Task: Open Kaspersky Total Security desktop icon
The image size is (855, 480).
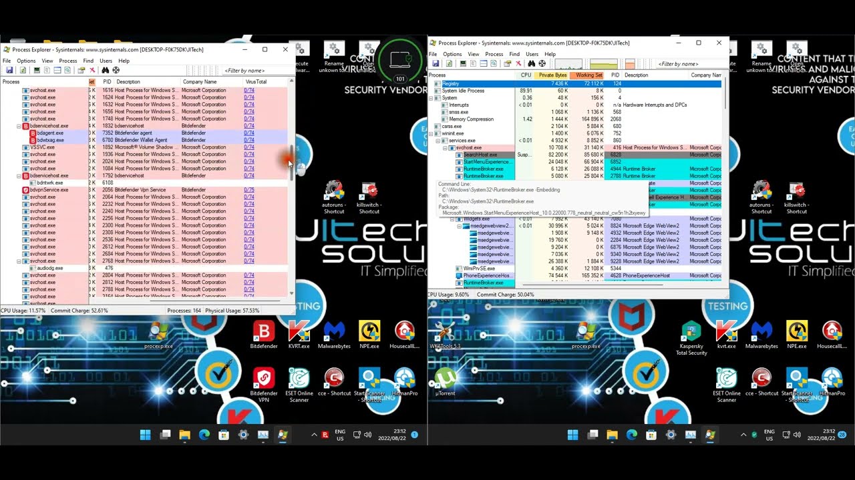Action: click(x=691, y=339)
